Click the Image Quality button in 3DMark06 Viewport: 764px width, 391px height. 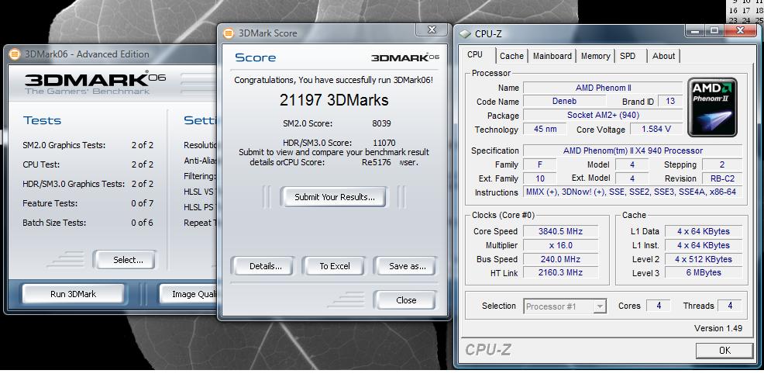[x=190, y=294]
